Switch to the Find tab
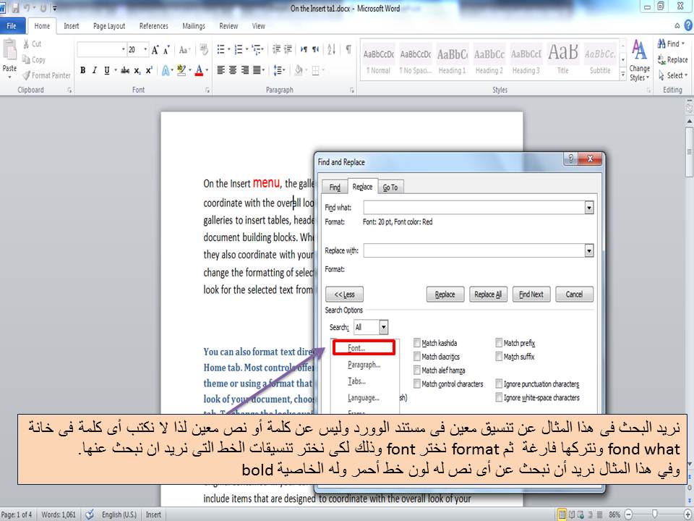 pyautogui.click(x=335, y=187)
